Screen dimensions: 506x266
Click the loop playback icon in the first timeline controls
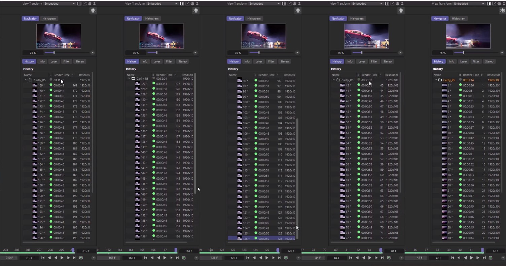(81, 258)
